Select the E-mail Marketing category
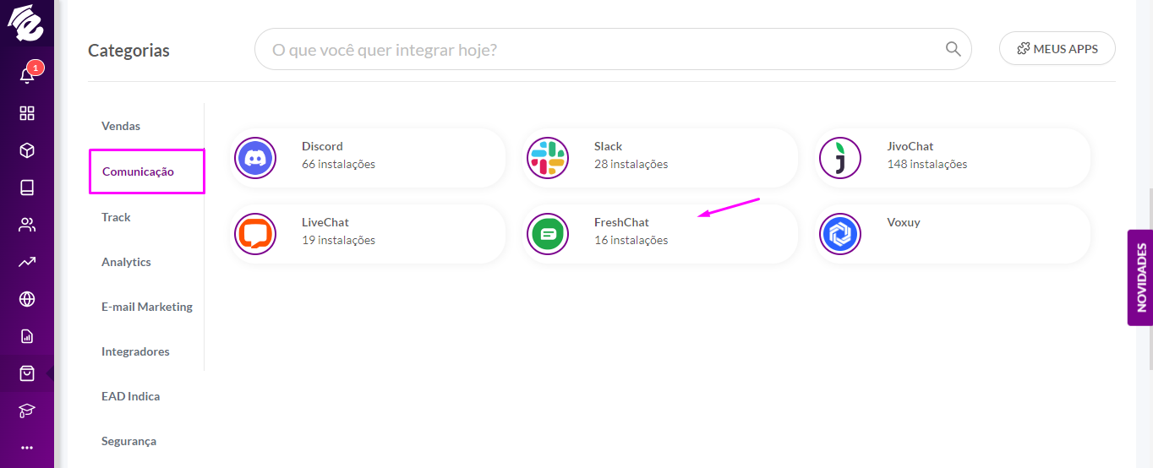 [147, 307]
